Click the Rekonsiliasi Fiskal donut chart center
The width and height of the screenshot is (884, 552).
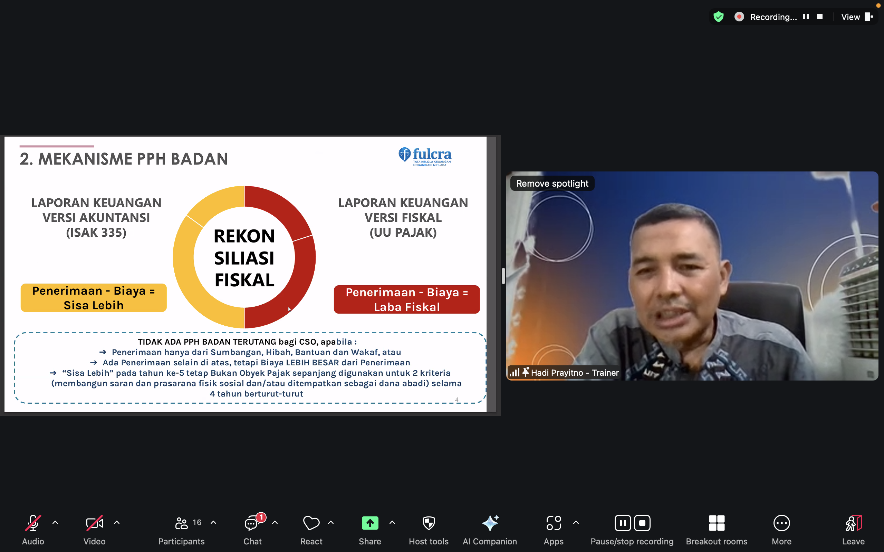(x=244, y=258)
